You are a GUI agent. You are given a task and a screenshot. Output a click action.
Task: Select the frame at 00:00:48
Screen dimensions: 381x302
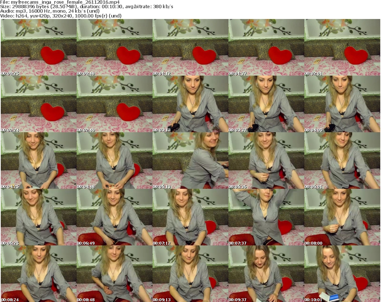click(x=114, y=47)
